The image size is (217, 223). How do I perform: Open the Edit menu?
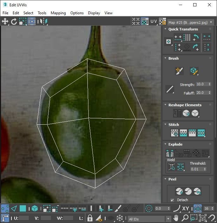click(x=16, y=13)
